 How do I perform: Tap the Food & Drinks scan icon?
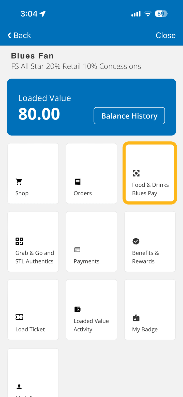pyautogui.click(x=136, y=173)
